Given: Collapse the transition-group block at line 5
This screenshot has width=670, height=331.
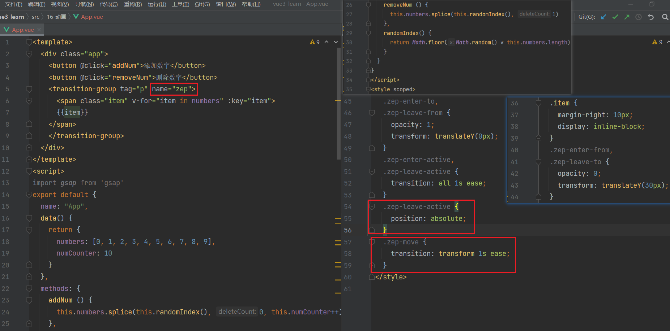Looking at the screenshot, I should pos(29,89).
